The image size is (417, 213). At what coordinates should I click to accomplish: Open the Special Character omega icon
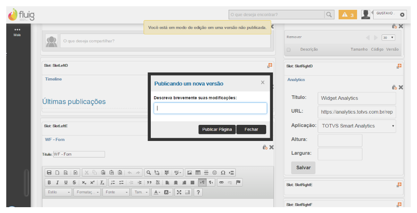(223, 173)
